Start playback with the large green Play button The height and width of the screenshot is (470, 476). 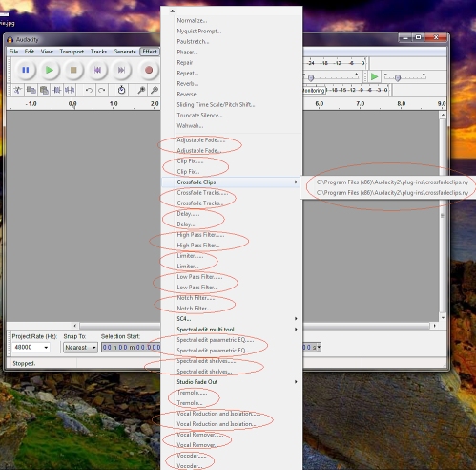tap(50, 70)
